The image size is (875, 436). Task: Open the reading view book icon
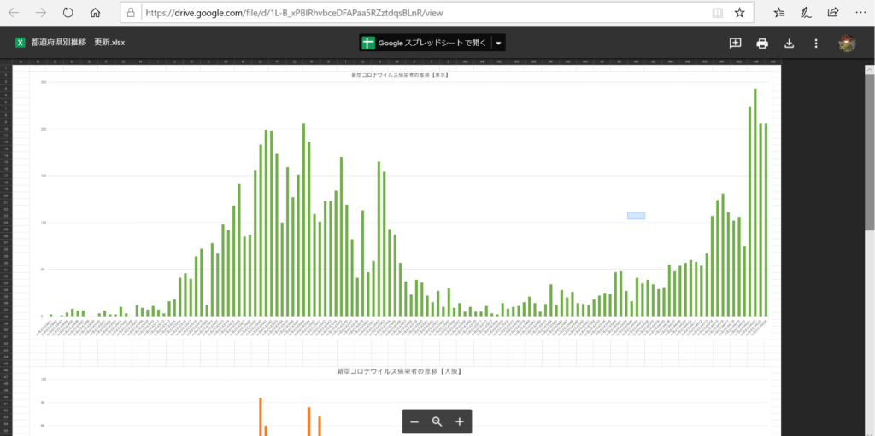(718, 12)
